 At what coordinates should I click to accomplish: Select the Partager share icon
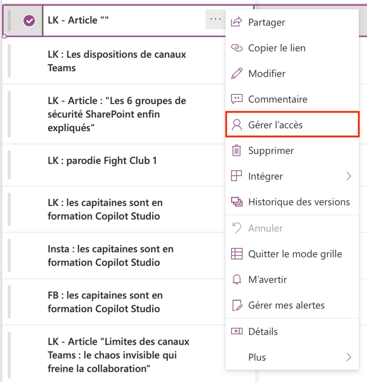tap(236, 22)
